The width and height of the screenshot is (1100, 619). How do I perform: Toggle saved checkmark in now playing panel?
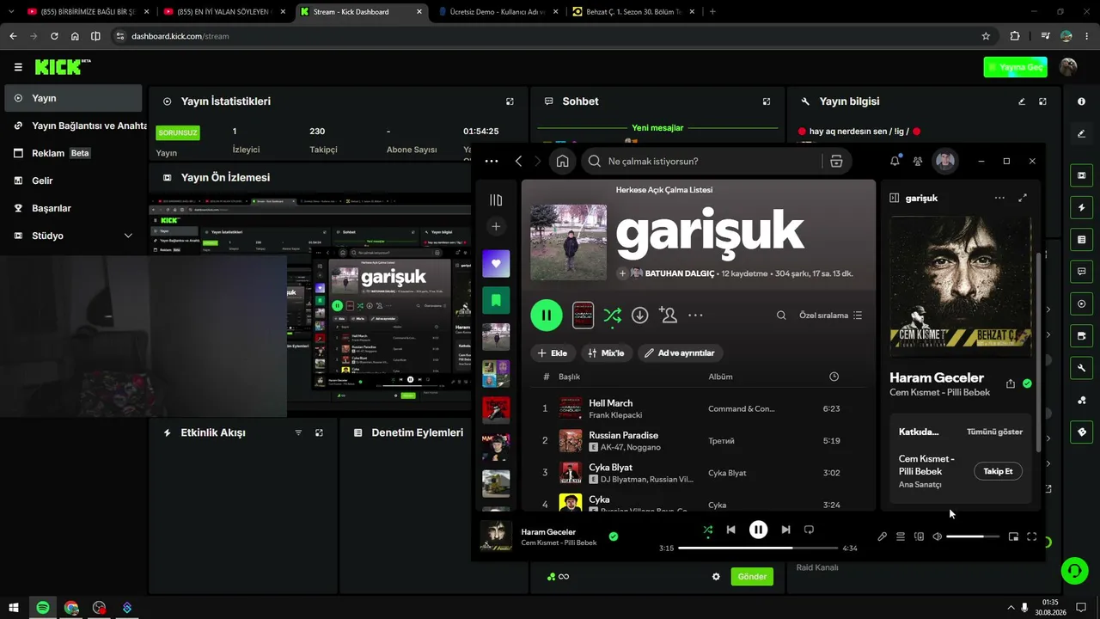click(x=1027, y=384)
